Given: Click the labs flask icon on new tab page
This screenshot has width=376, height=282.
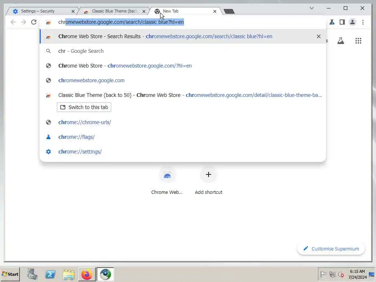Looking at the screenshot, I should (x=340, y=41).
